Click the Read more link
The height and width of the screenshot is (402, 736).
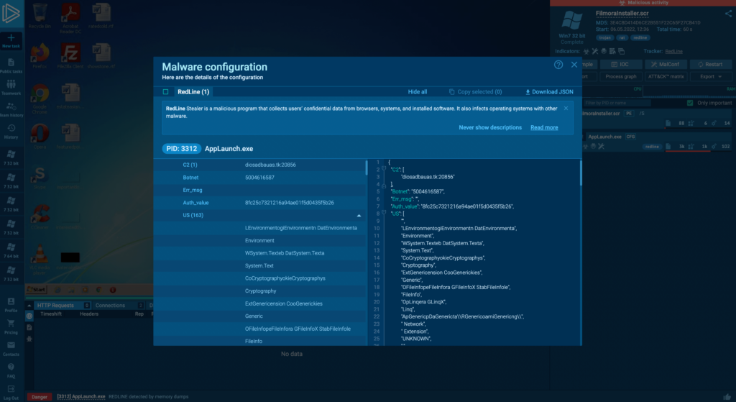click(x=544, y=127)
